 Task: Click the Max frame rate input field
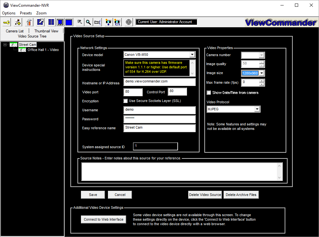coord(250,83)
